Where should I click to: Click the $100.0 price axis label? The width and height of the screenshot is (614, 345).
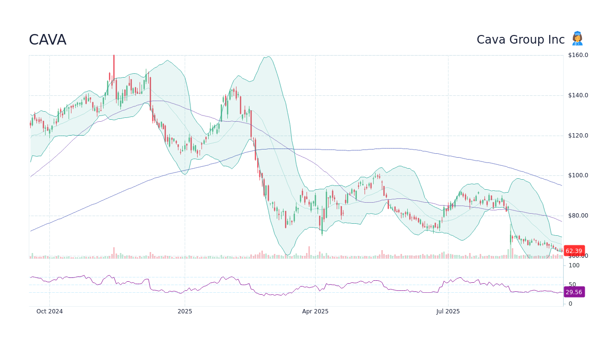[x=579, y=175]
